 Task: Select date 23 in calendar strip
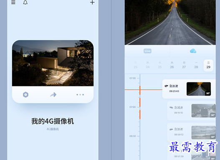point(135,65)
